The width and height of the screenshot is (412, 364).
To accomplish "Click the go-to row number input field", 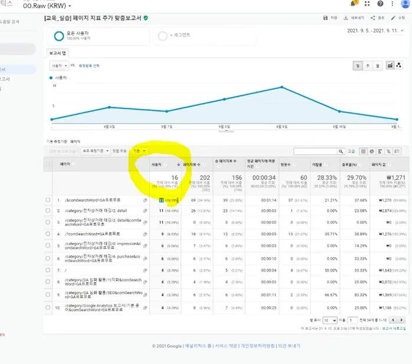I will pyautogui.click(x=352, y=320).
